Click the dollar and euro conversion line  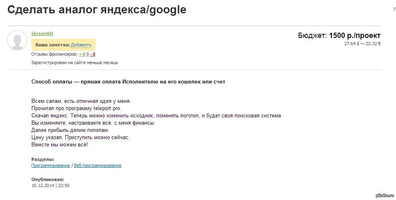point(362,44)
